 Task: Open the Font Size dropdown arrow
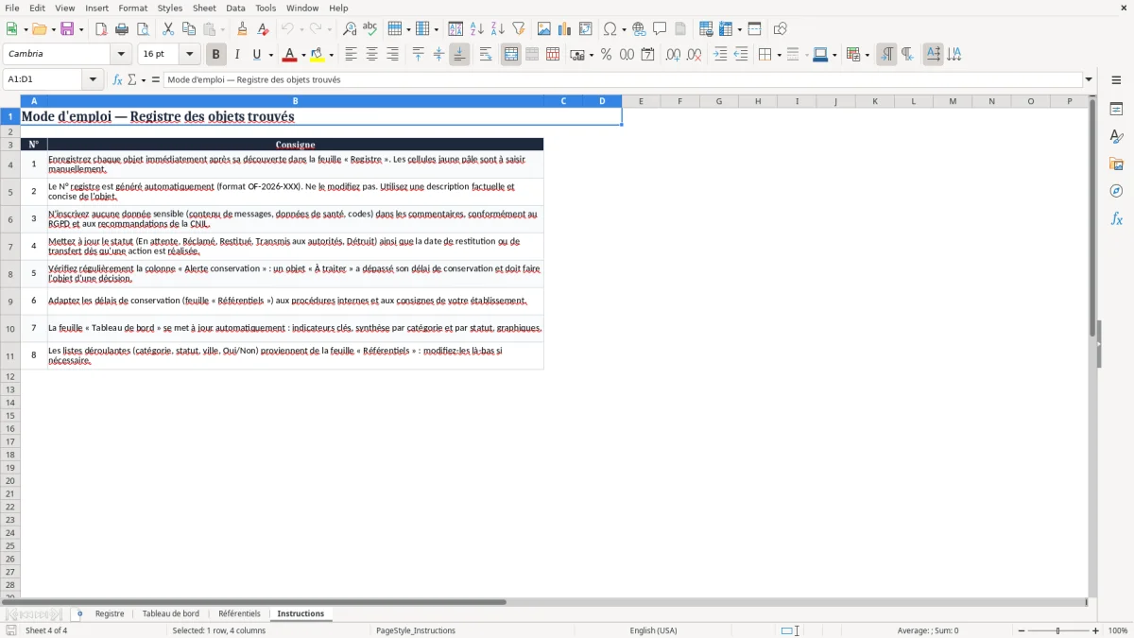tap(189, 54)
